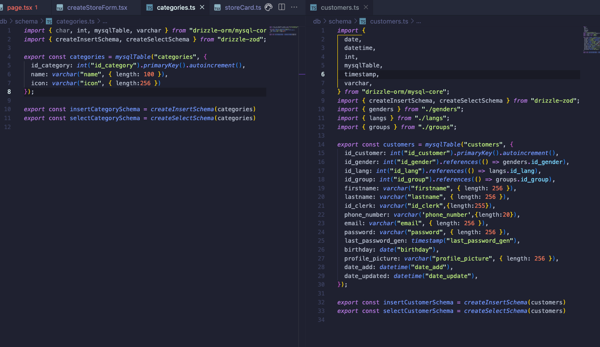Click the TS file icon on customers.ts tab
Image resolution: width=600 pixels, height=347 pixels.
coord(313,7)
